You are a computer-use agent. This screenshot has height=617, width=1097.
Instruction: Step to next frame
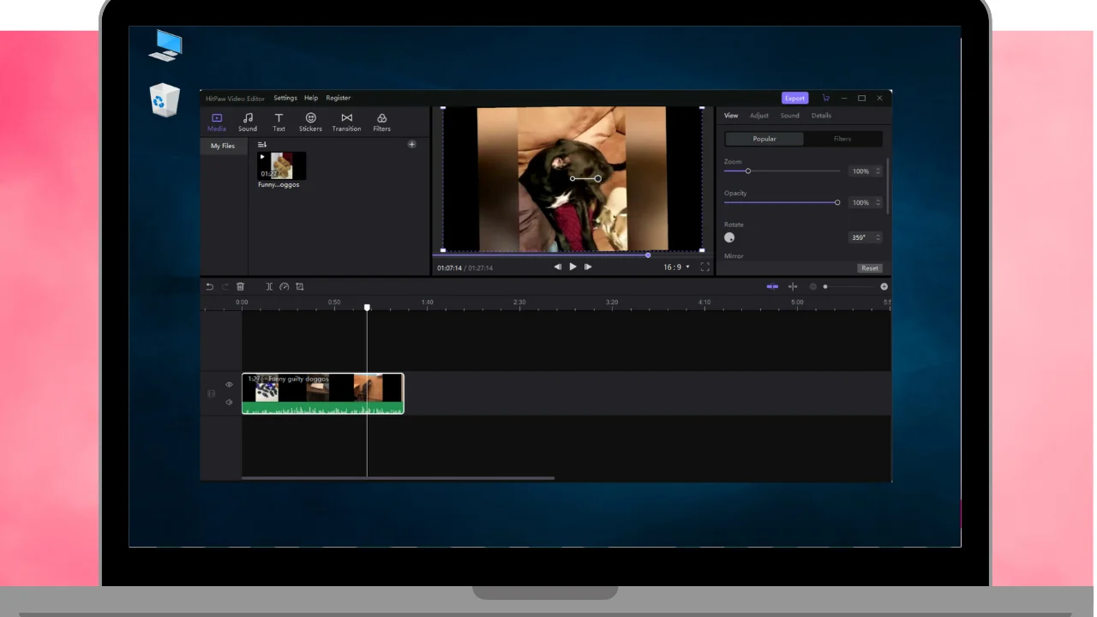(588, 267)
